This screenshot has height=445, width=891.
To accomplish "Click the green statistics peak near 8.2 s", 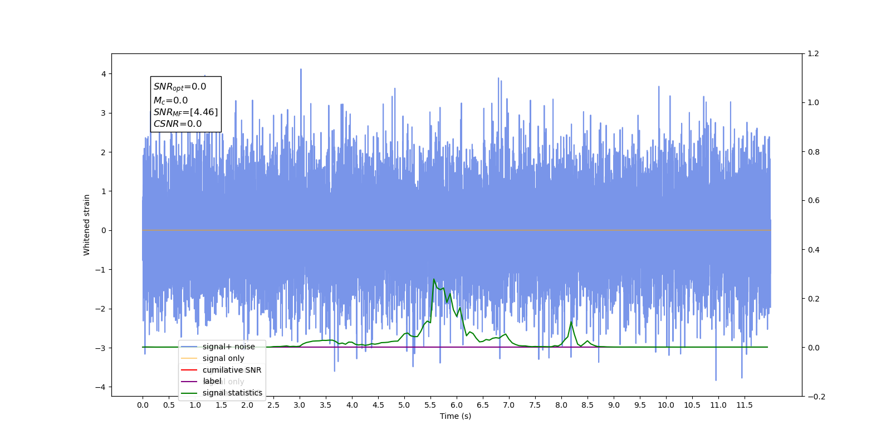I will (x=571, y=322).
